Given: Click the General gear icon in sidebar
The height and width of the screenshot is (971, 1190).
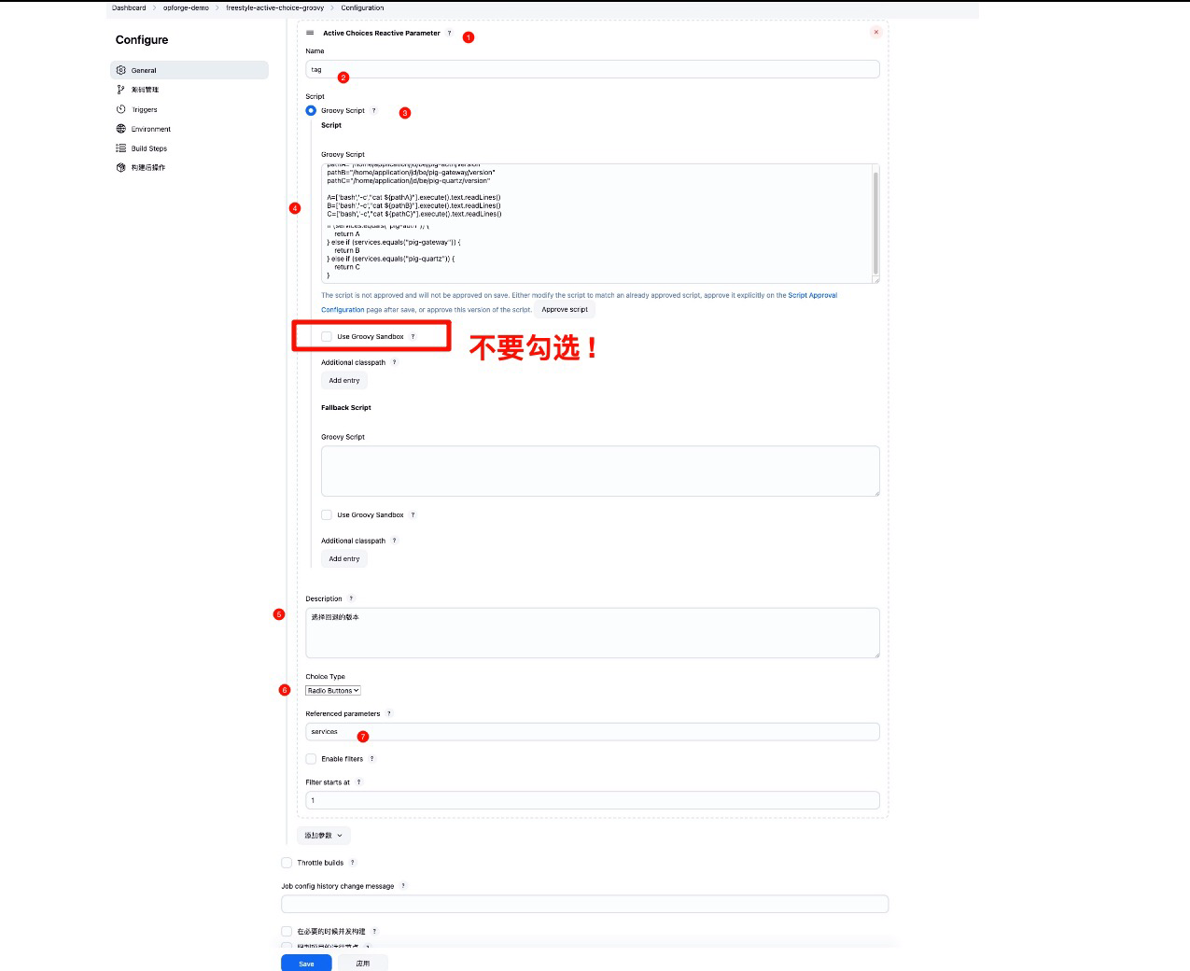Looking at the screenshot, I should pos(120,70).
